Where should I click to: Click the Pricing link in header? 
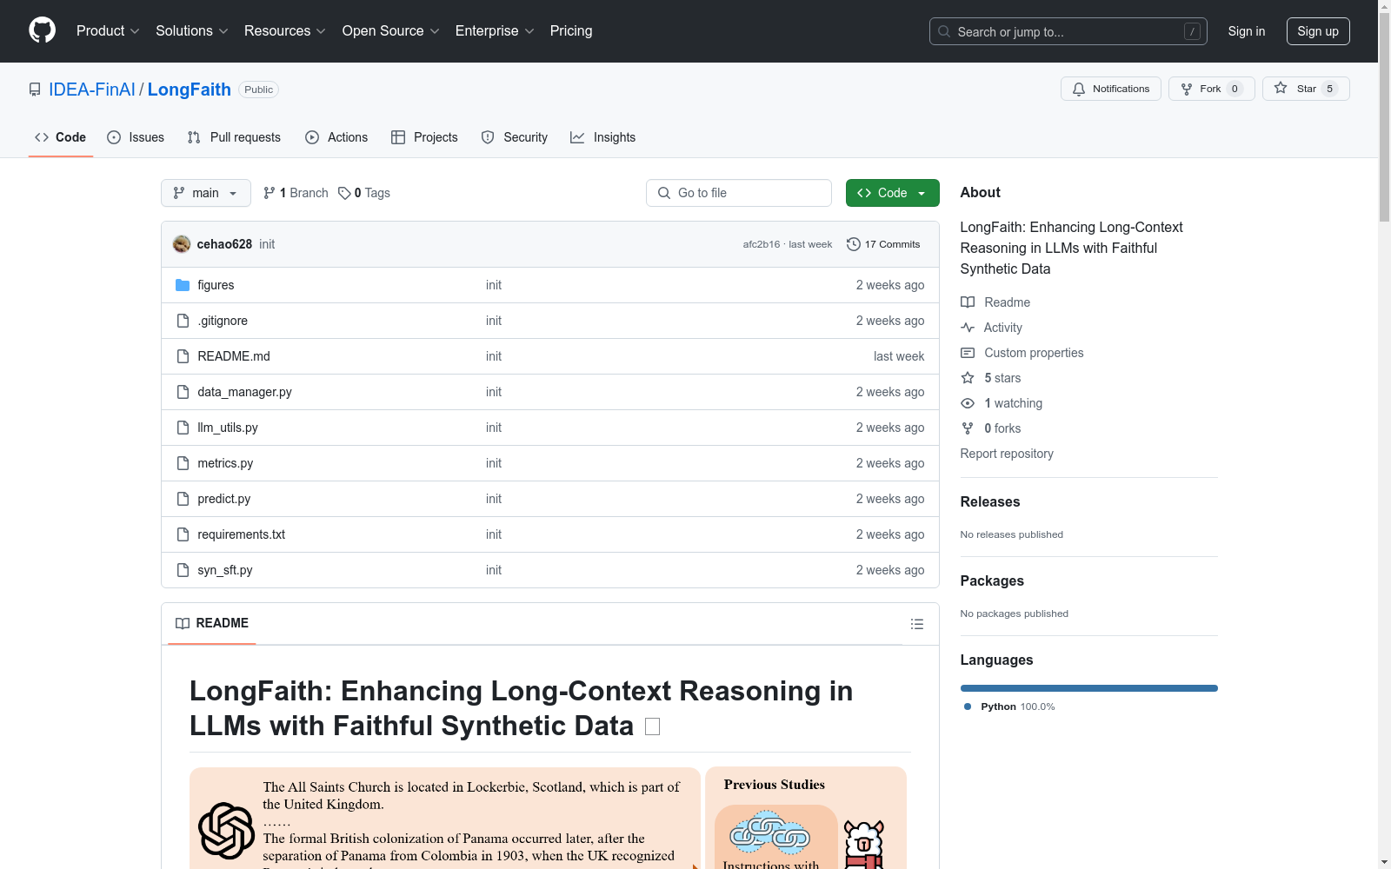click(x=571, y=30)
